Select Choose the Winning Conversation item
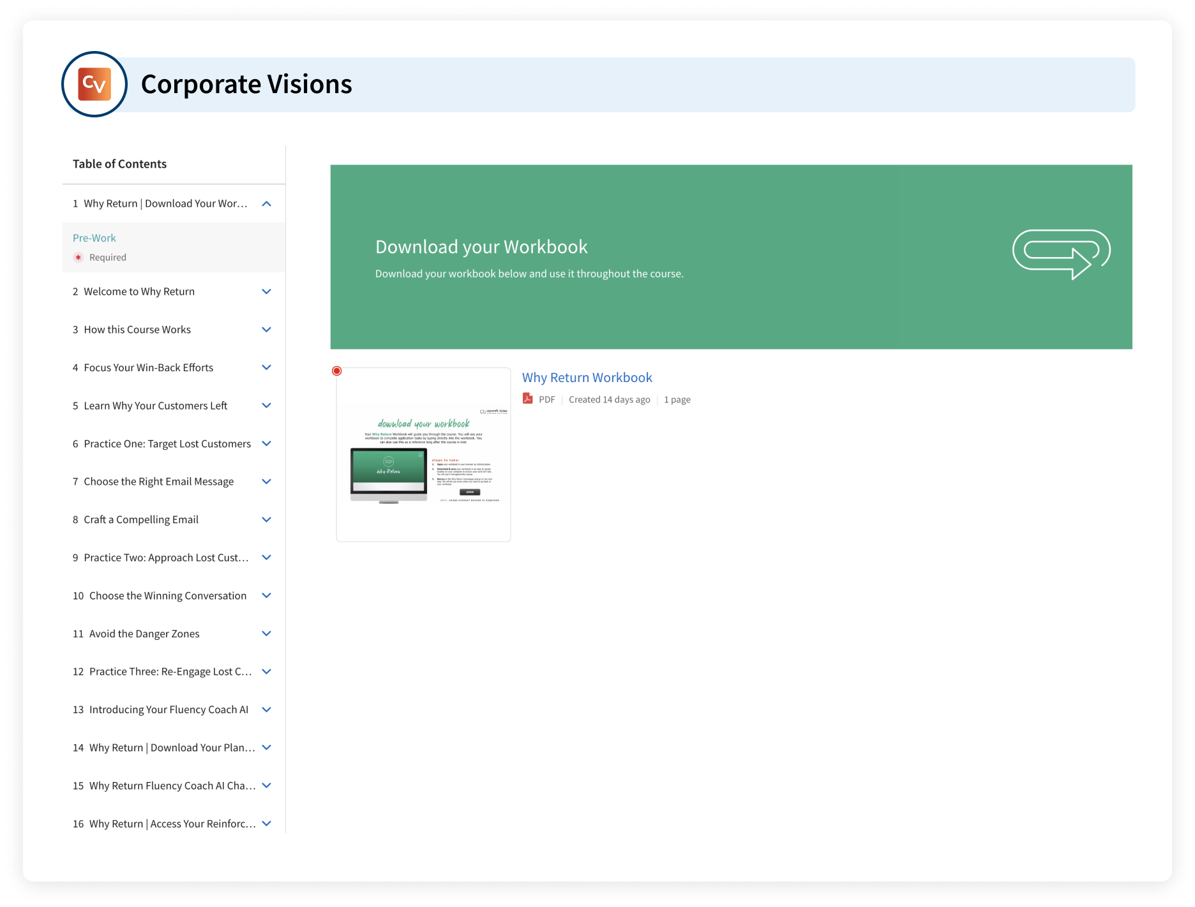 167,596
